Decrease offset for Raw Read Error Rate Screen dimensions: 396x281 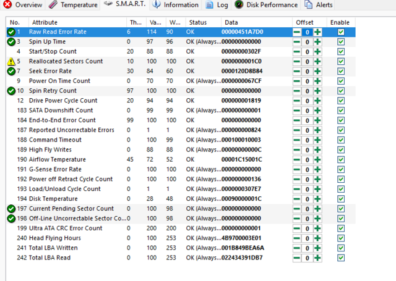[x=297, y=32]
